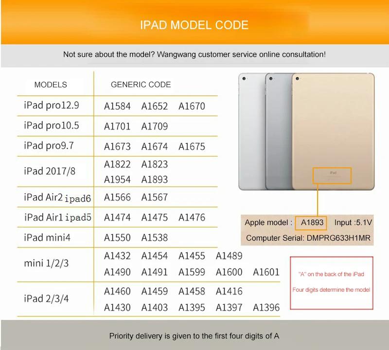Click code A1822

click(117, 164)
